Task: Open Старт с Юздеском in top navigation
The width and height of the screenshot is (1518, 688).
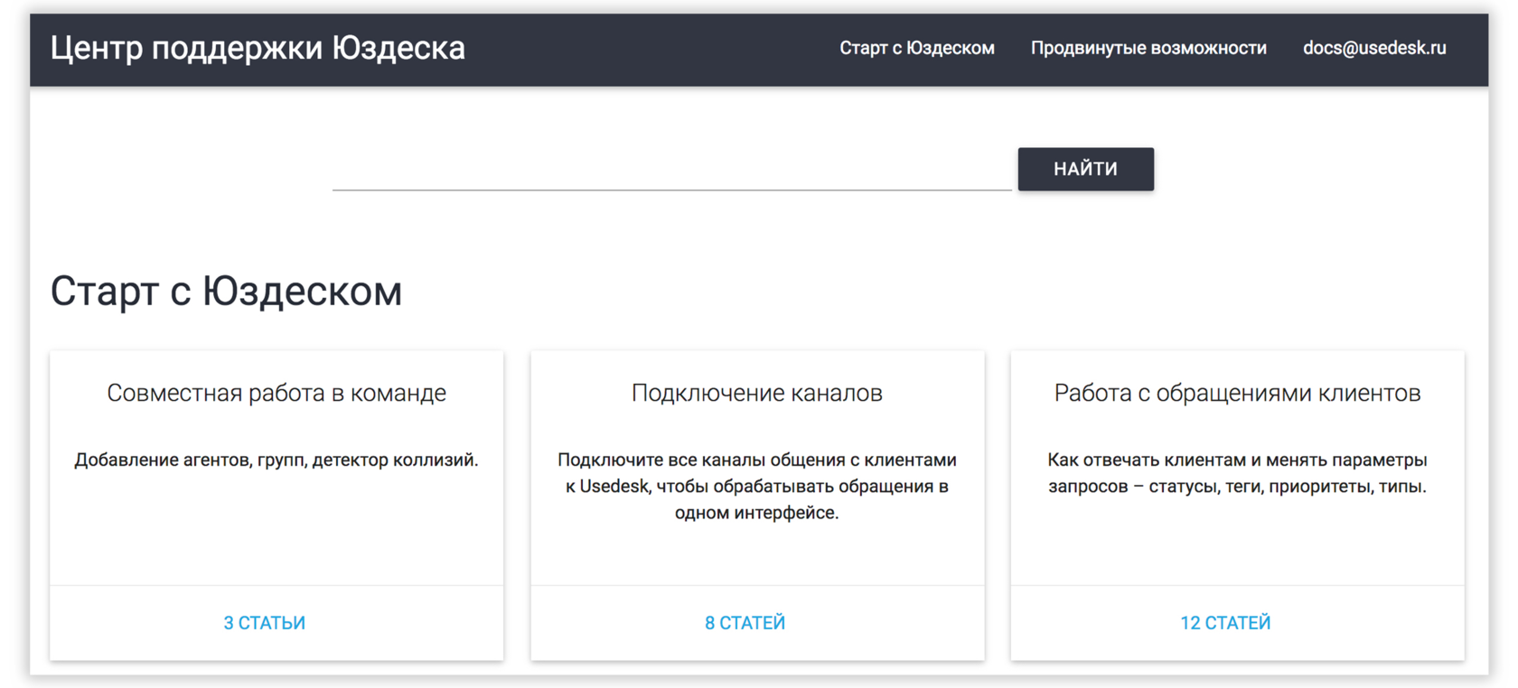Action: tap(917, 48)
